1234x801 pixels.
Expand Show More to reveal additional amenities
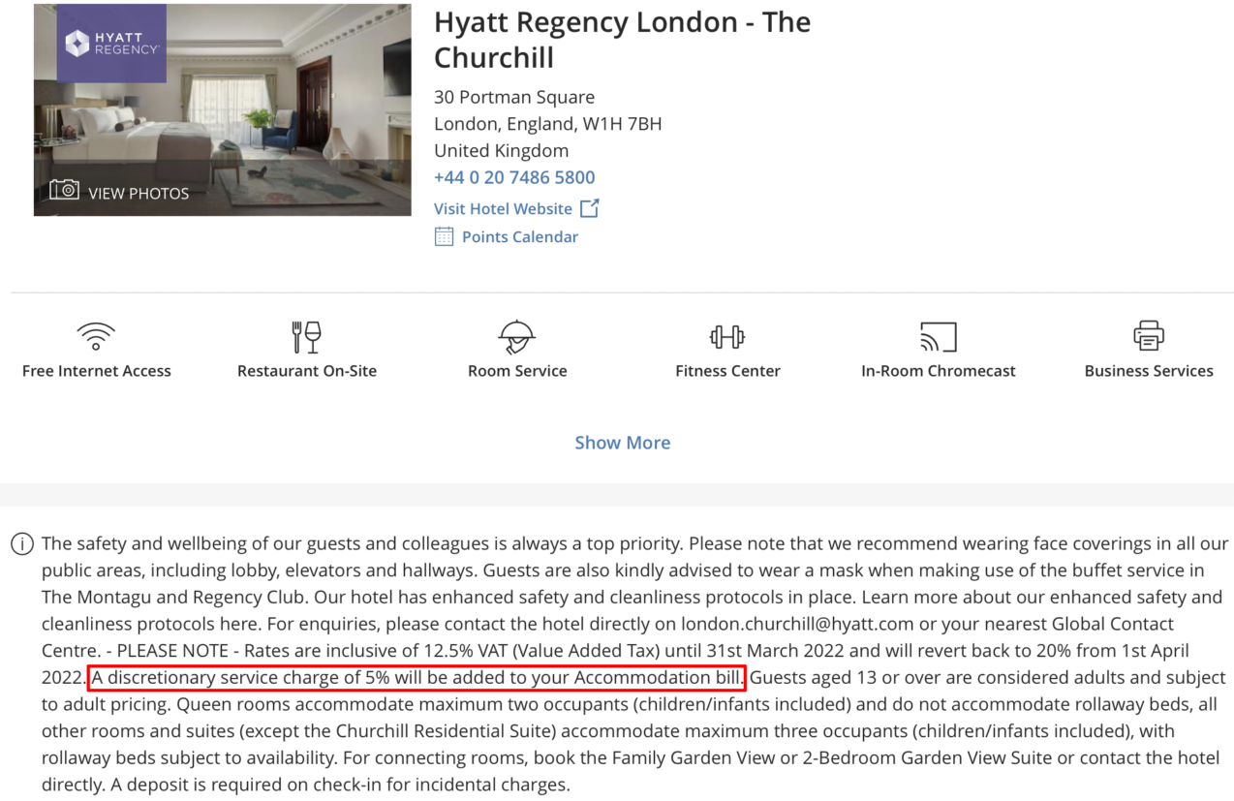[x=622, y=442]
